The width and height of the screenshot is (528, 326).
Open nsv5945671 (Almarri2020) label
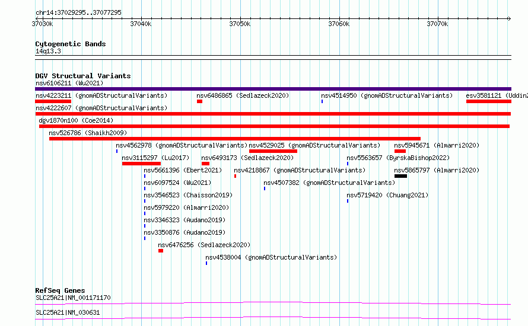tap(437, 145)
